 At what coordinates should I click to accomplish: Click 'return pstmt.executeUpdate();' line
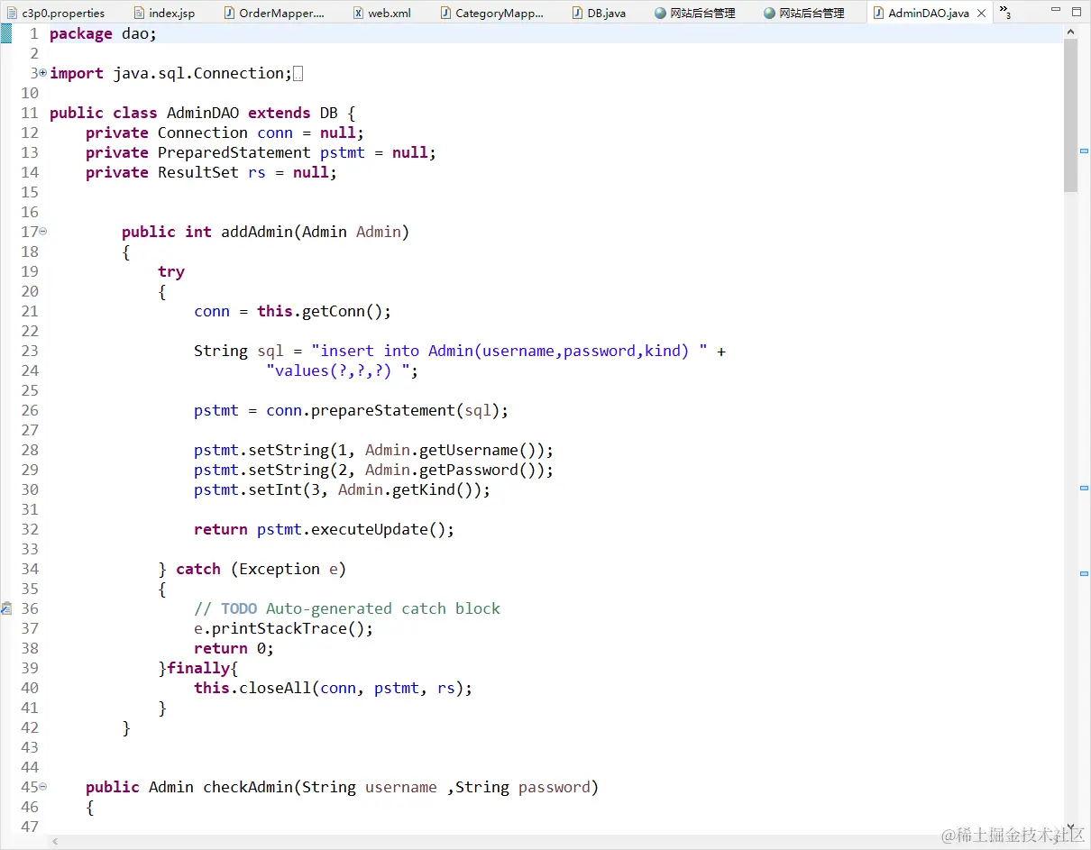pyautogui.click(x=325, y=530)
